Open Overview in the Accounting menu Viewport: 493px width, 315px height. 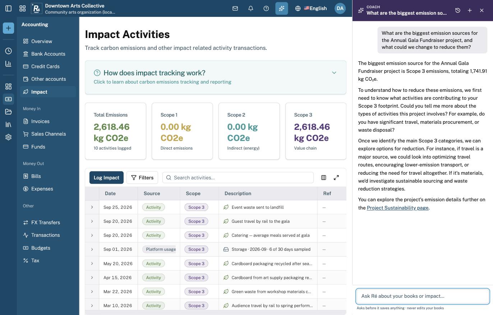point(48,41)
